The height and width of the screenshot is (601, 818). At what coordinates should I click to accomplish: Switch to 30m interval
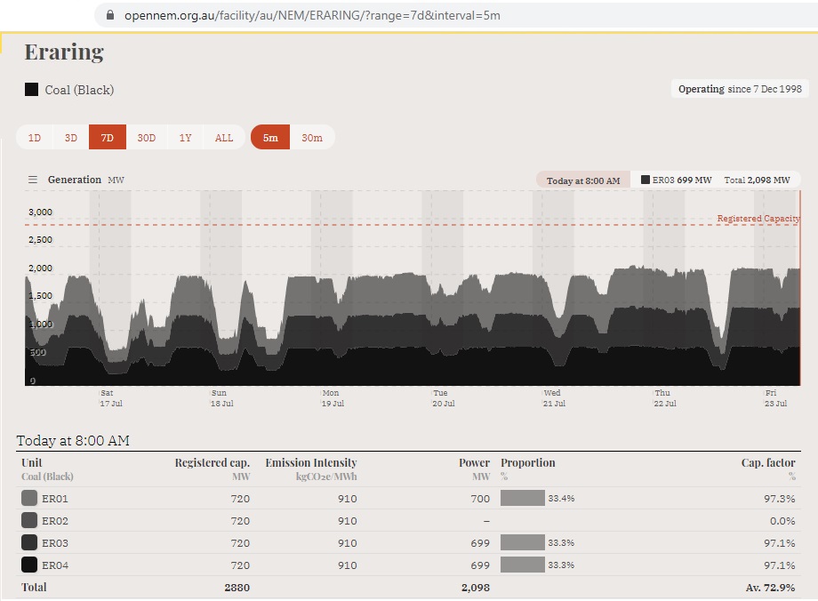coord(312,138)
